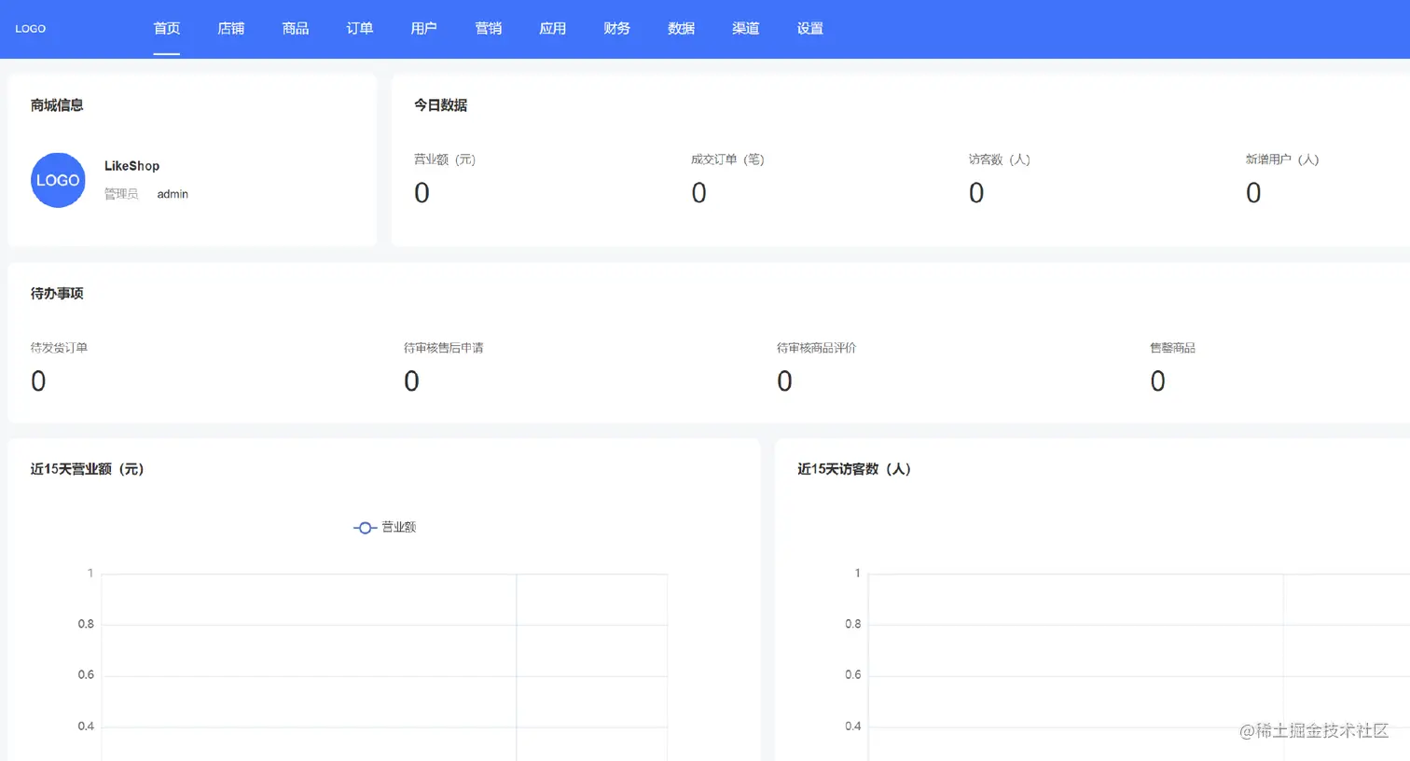
Task: Go to the 订单 menu
Action: 360,29
